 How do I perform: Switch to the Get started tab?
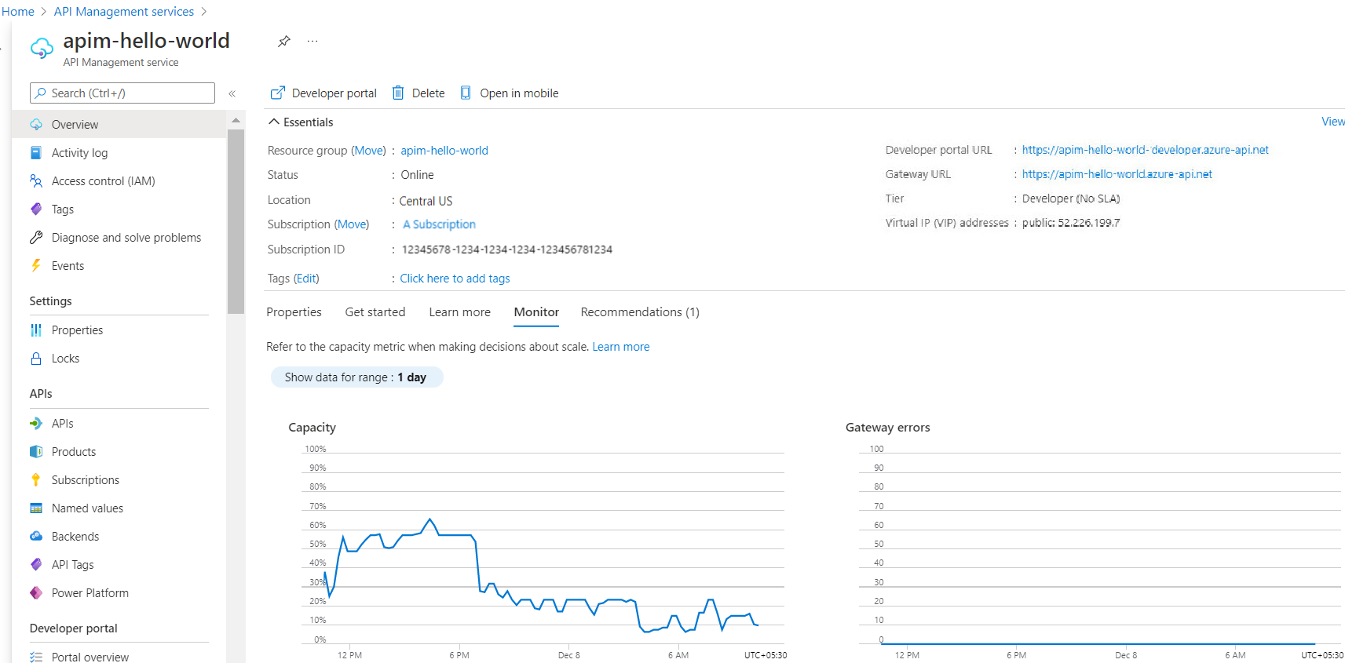375,312
